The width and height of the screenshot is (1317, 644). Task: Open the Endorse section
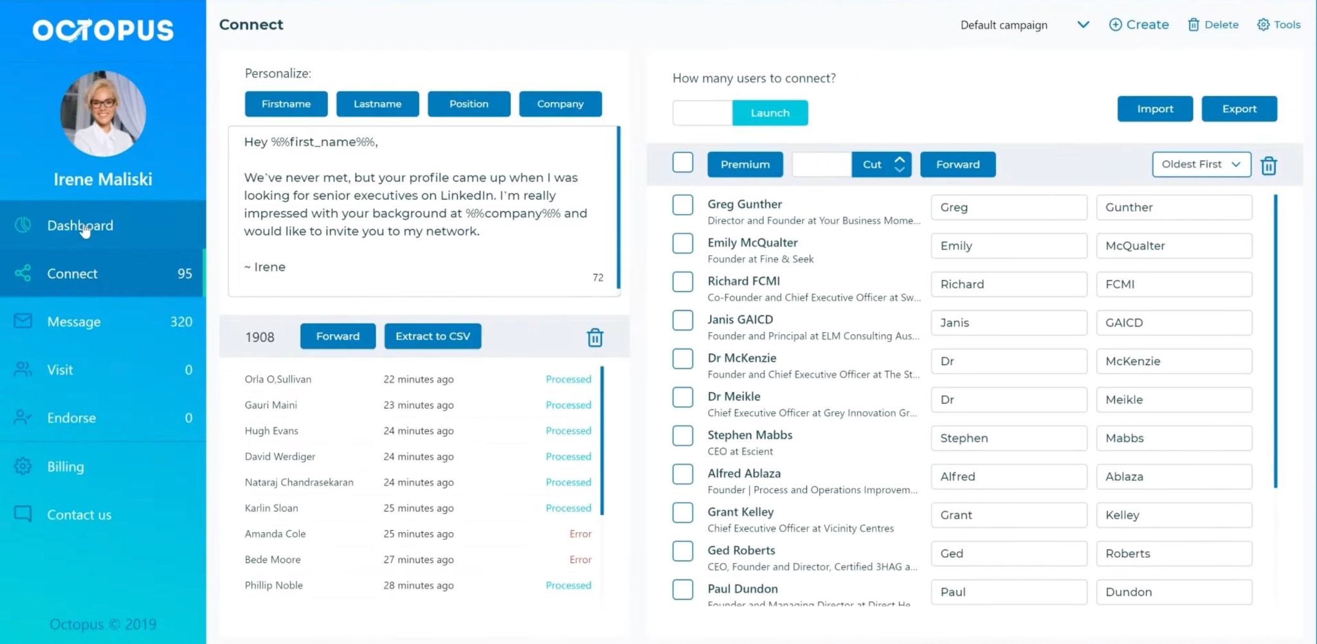click(x=103, y=418)
